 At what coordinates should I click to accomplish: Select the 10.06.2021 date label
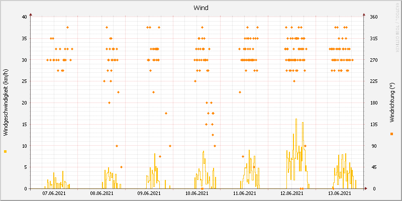(x=197, y=193)
